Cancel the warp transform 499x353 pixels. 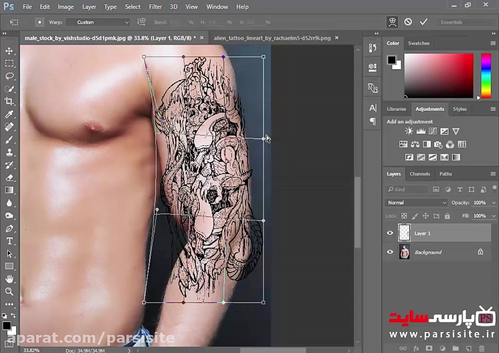(408, 22)
